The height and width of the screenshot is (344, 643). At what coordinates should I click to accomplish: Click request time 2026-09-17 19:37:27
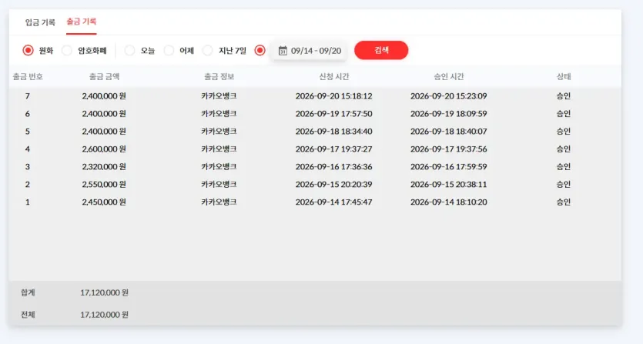[333, 149]
